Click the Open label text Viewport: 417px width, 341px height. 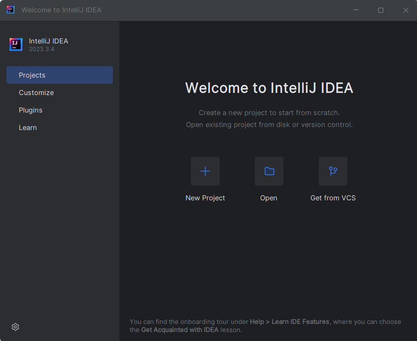269,198
